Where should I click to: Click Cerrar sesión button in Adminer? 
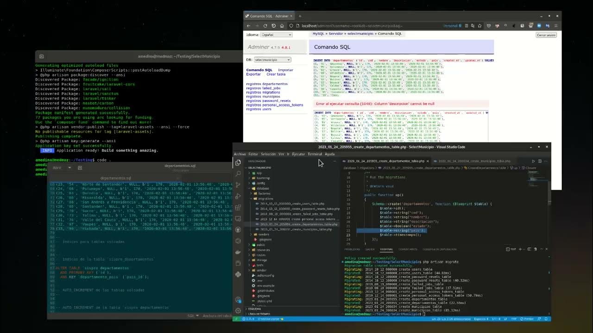tap(546, 35)
